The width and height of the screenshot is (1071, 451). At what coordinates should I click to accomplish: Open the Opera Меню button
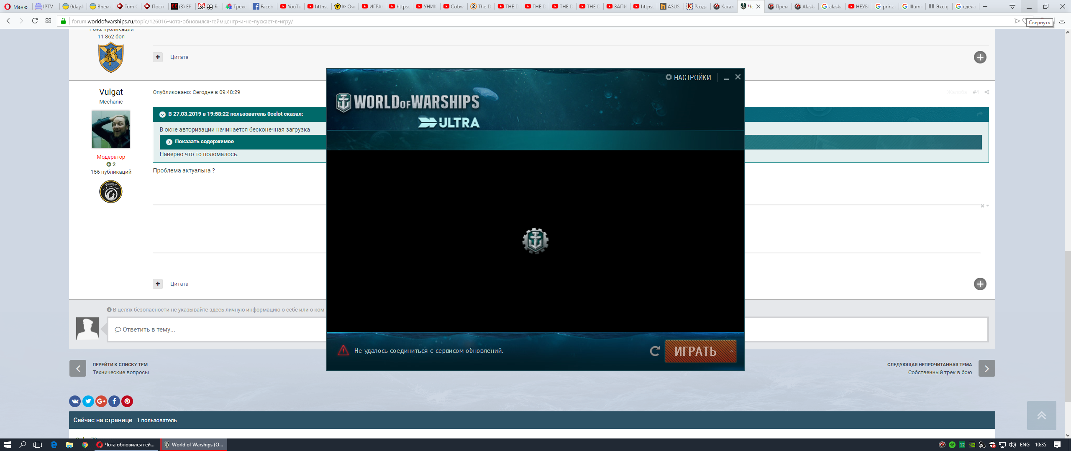pos(16,6)
